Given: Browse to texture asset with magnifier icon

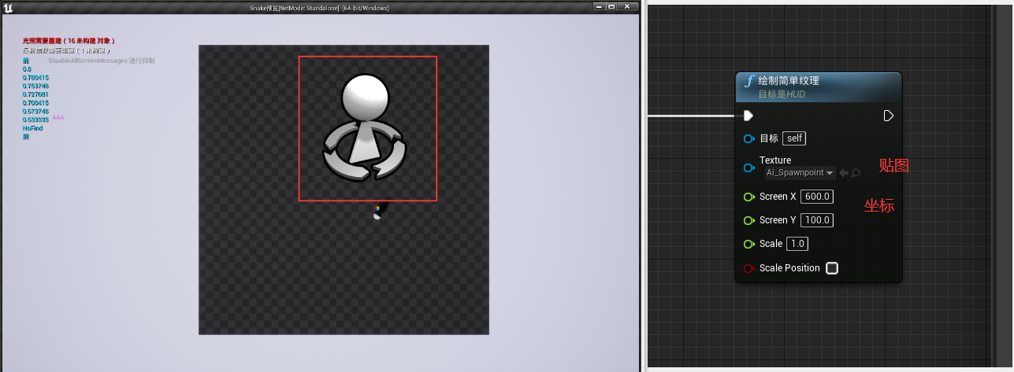Looking at the screenshot, I should [856, 172].
